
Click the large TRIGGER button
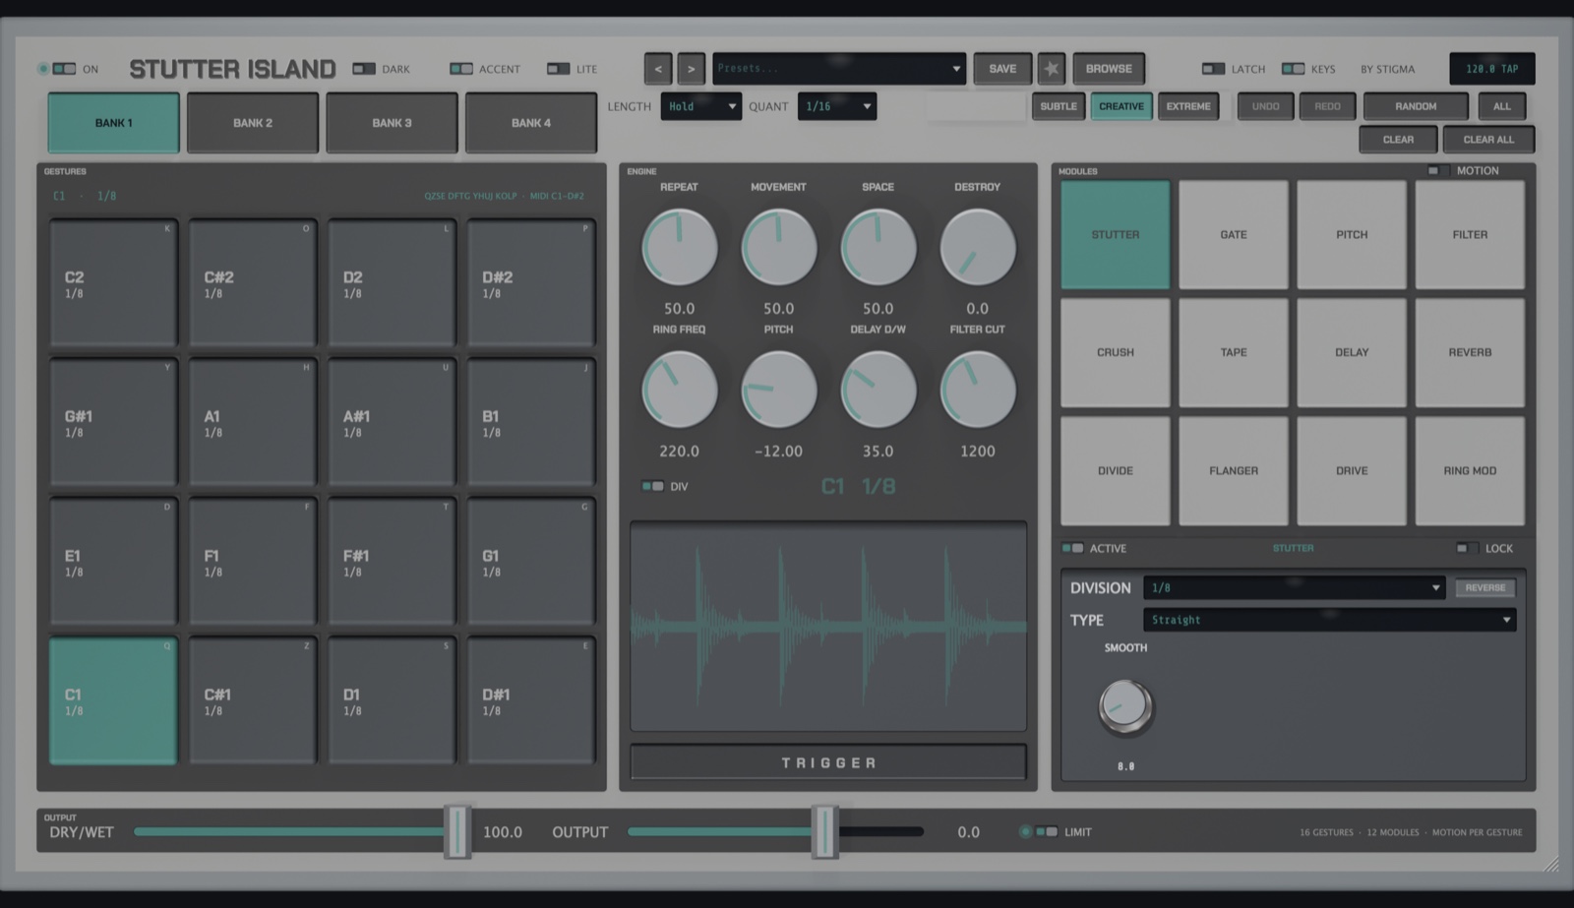(828, 762)
